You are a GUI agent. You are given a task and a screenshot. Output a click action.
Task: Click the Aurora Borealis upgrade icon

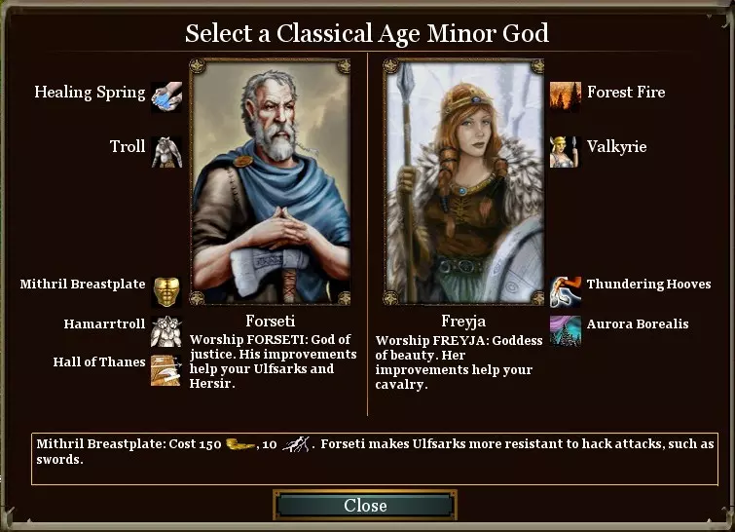(x=566, y=331)
